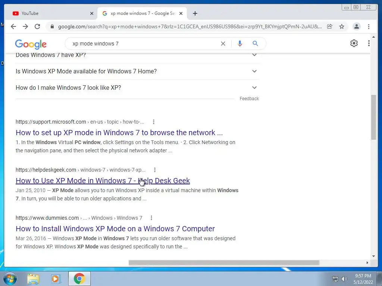Click the vertical scrollbar thumb
The image size is (382, 286).
point(374,117)
